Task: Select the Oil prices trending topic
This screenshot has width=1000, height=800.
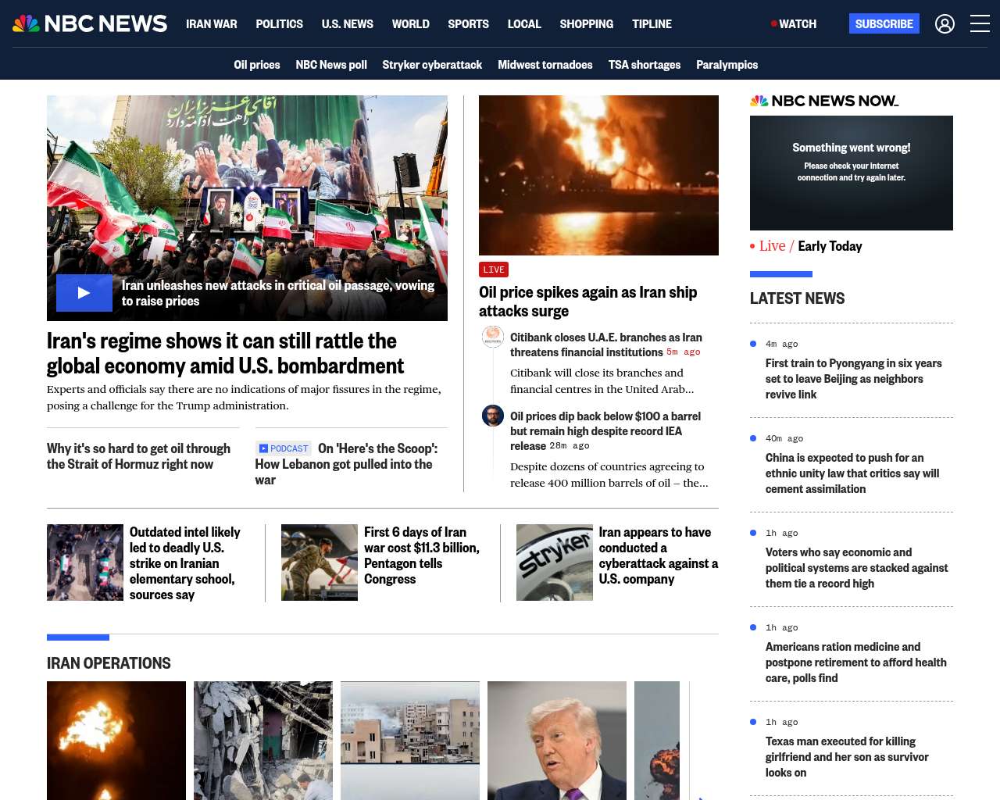Action: [x=257, y=65]
